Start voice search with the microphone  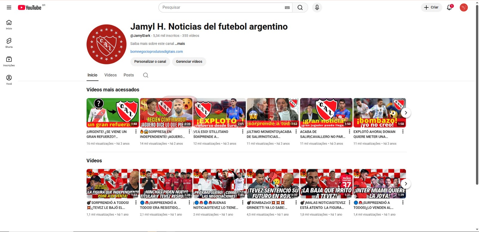(317, 7)
